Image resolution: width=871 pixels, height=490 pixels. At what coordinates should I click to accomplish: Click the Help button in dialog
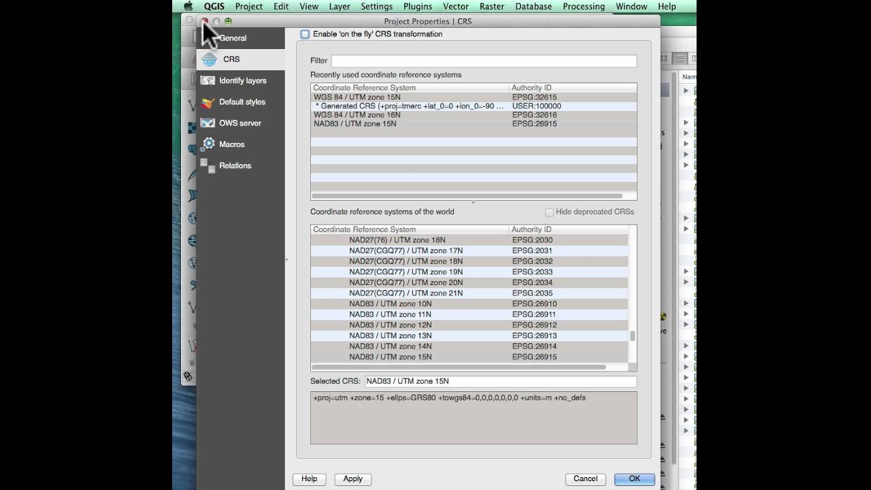point(309,479)
